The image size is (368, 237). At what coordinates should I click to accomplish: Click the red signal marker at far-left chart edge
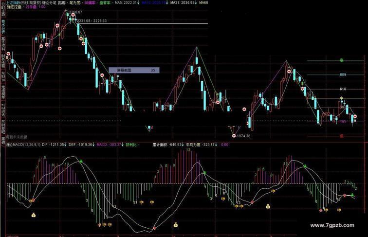click(x=8, y=54)
